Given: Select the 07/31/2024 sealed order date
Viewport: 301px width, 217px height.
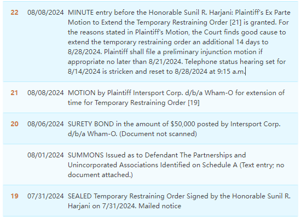Looking at the screenshot, I should pyautogui.click(x=45, y=196).
